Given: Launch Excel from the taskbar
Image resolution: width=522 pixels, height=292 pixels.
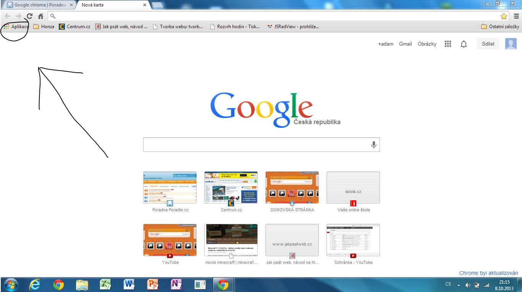Looking at the screenshot, I should 105,285.
